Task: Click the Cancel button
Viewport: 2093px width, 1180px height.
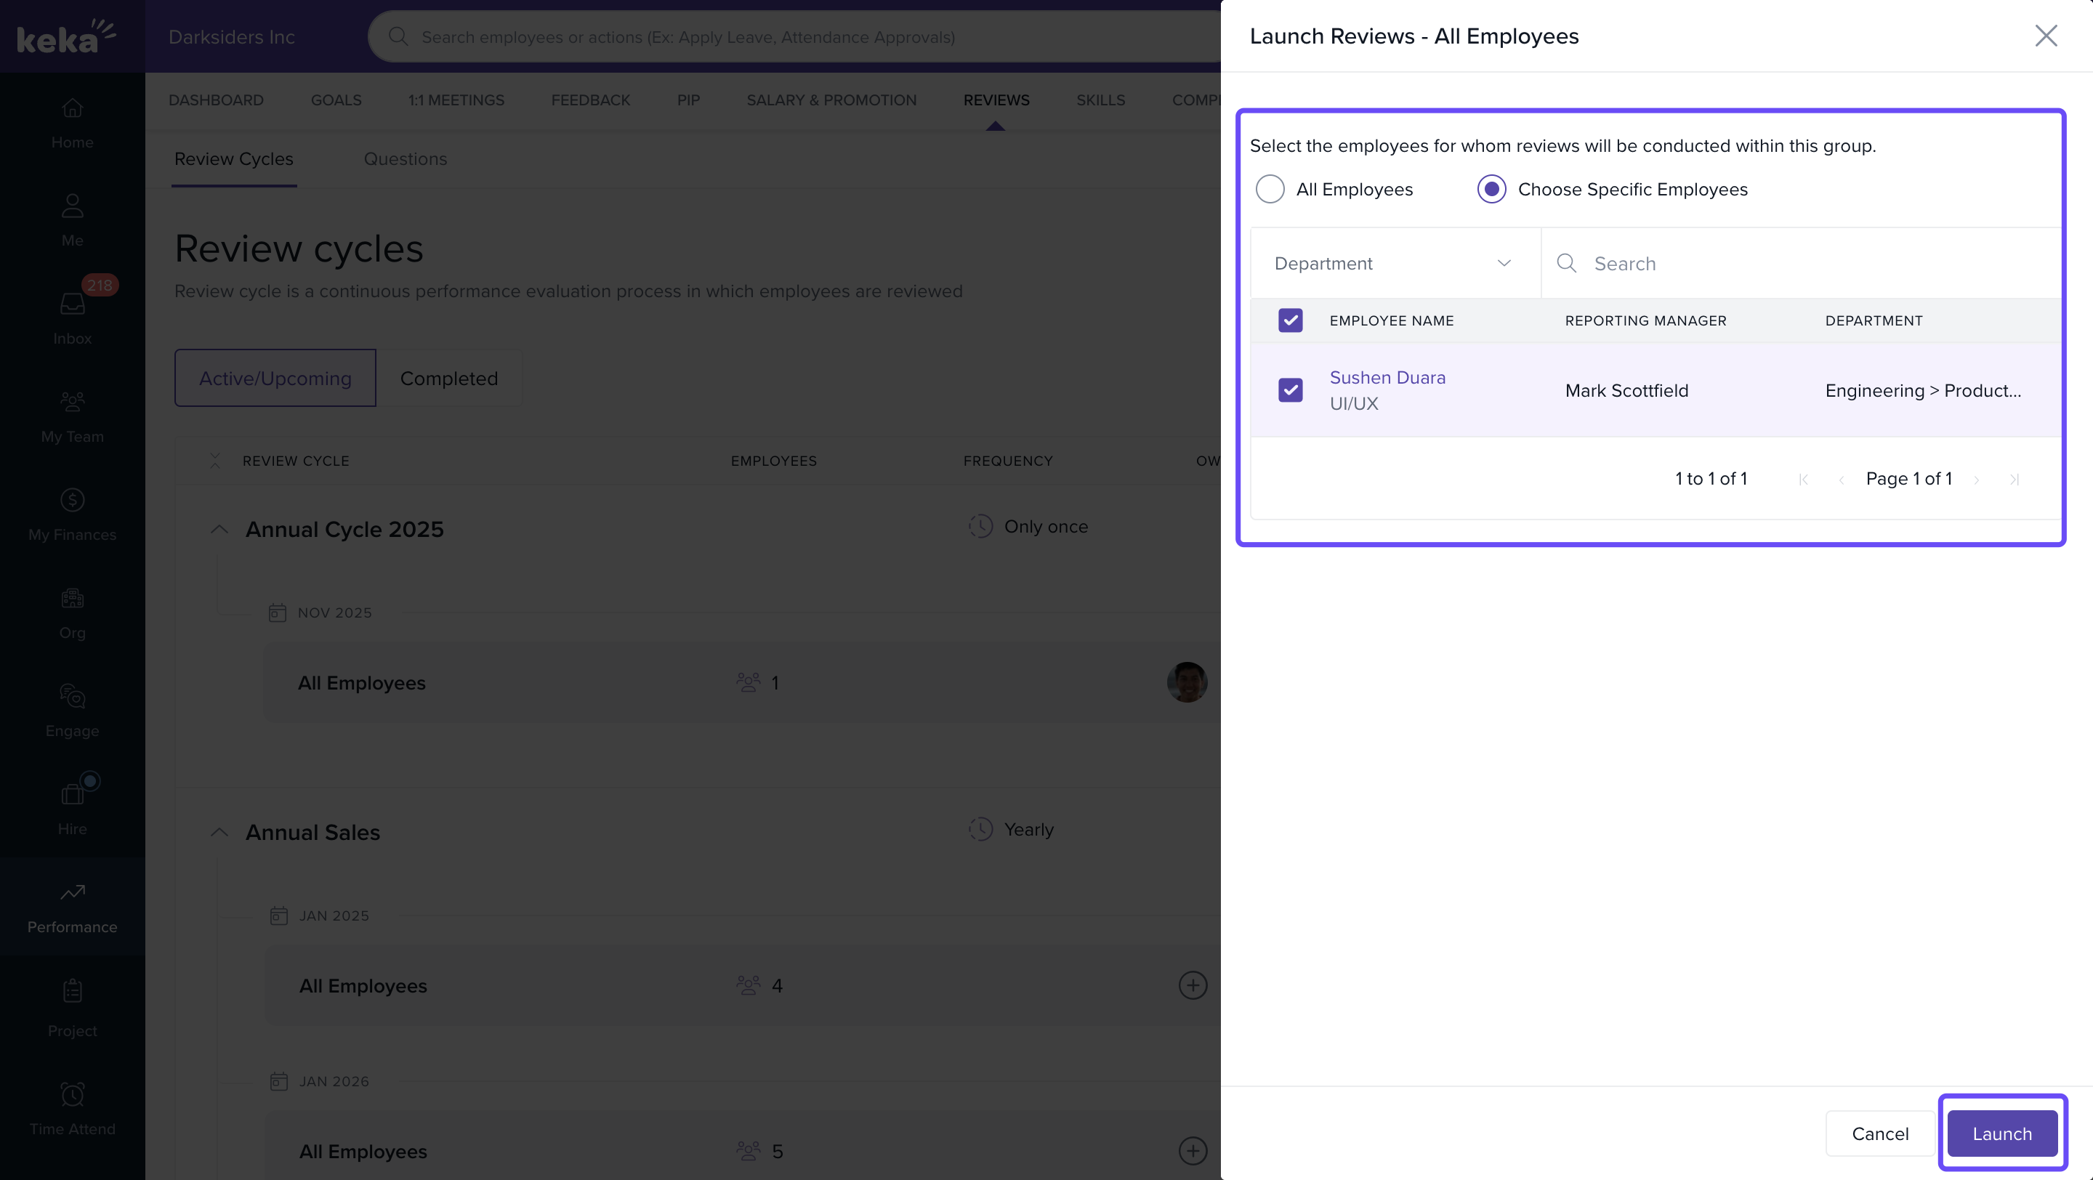Action: point(1879,1133)
